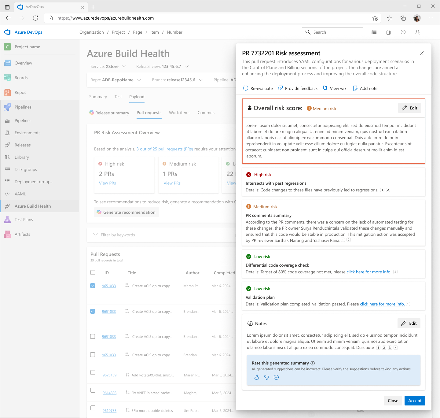Click the browser address bar
This screenshot has width=440, height=418.
click(x=212, y=18)
